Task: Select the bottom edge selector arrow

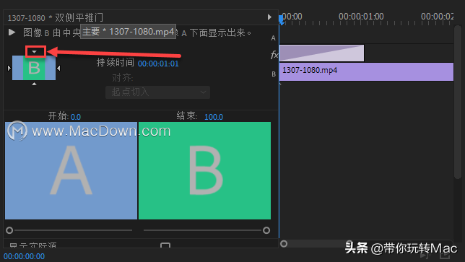Action: 35,84
